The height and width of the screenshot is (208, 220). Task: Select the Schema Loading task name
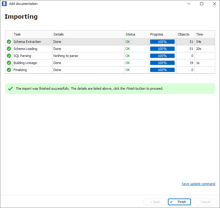pyautogui.click(x=25, y=49)
